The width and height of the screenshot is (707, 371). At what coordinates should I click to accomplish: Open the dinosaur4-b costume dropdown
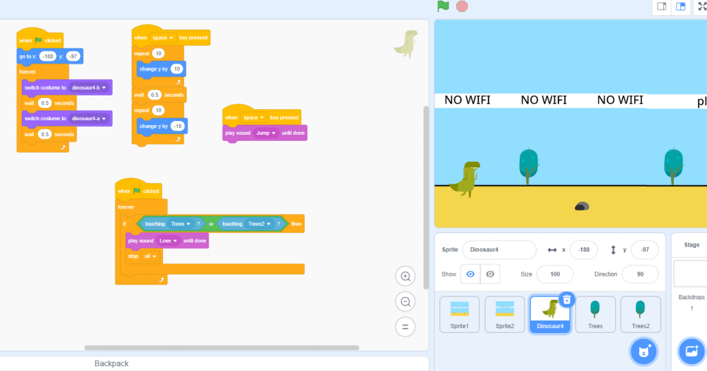point(106,88)
